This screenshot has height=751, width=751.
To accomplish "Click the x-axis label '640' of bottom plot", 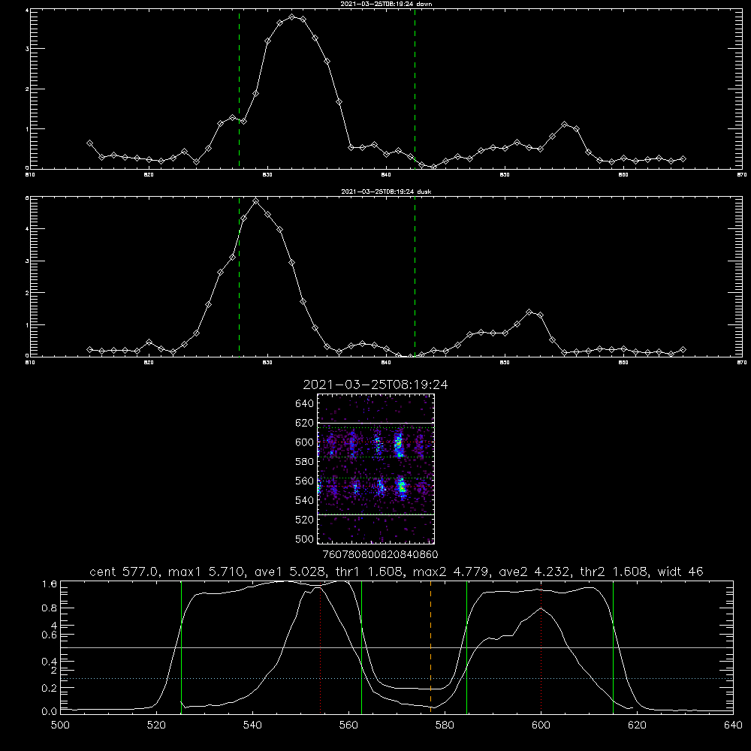I will click(733, 725).
